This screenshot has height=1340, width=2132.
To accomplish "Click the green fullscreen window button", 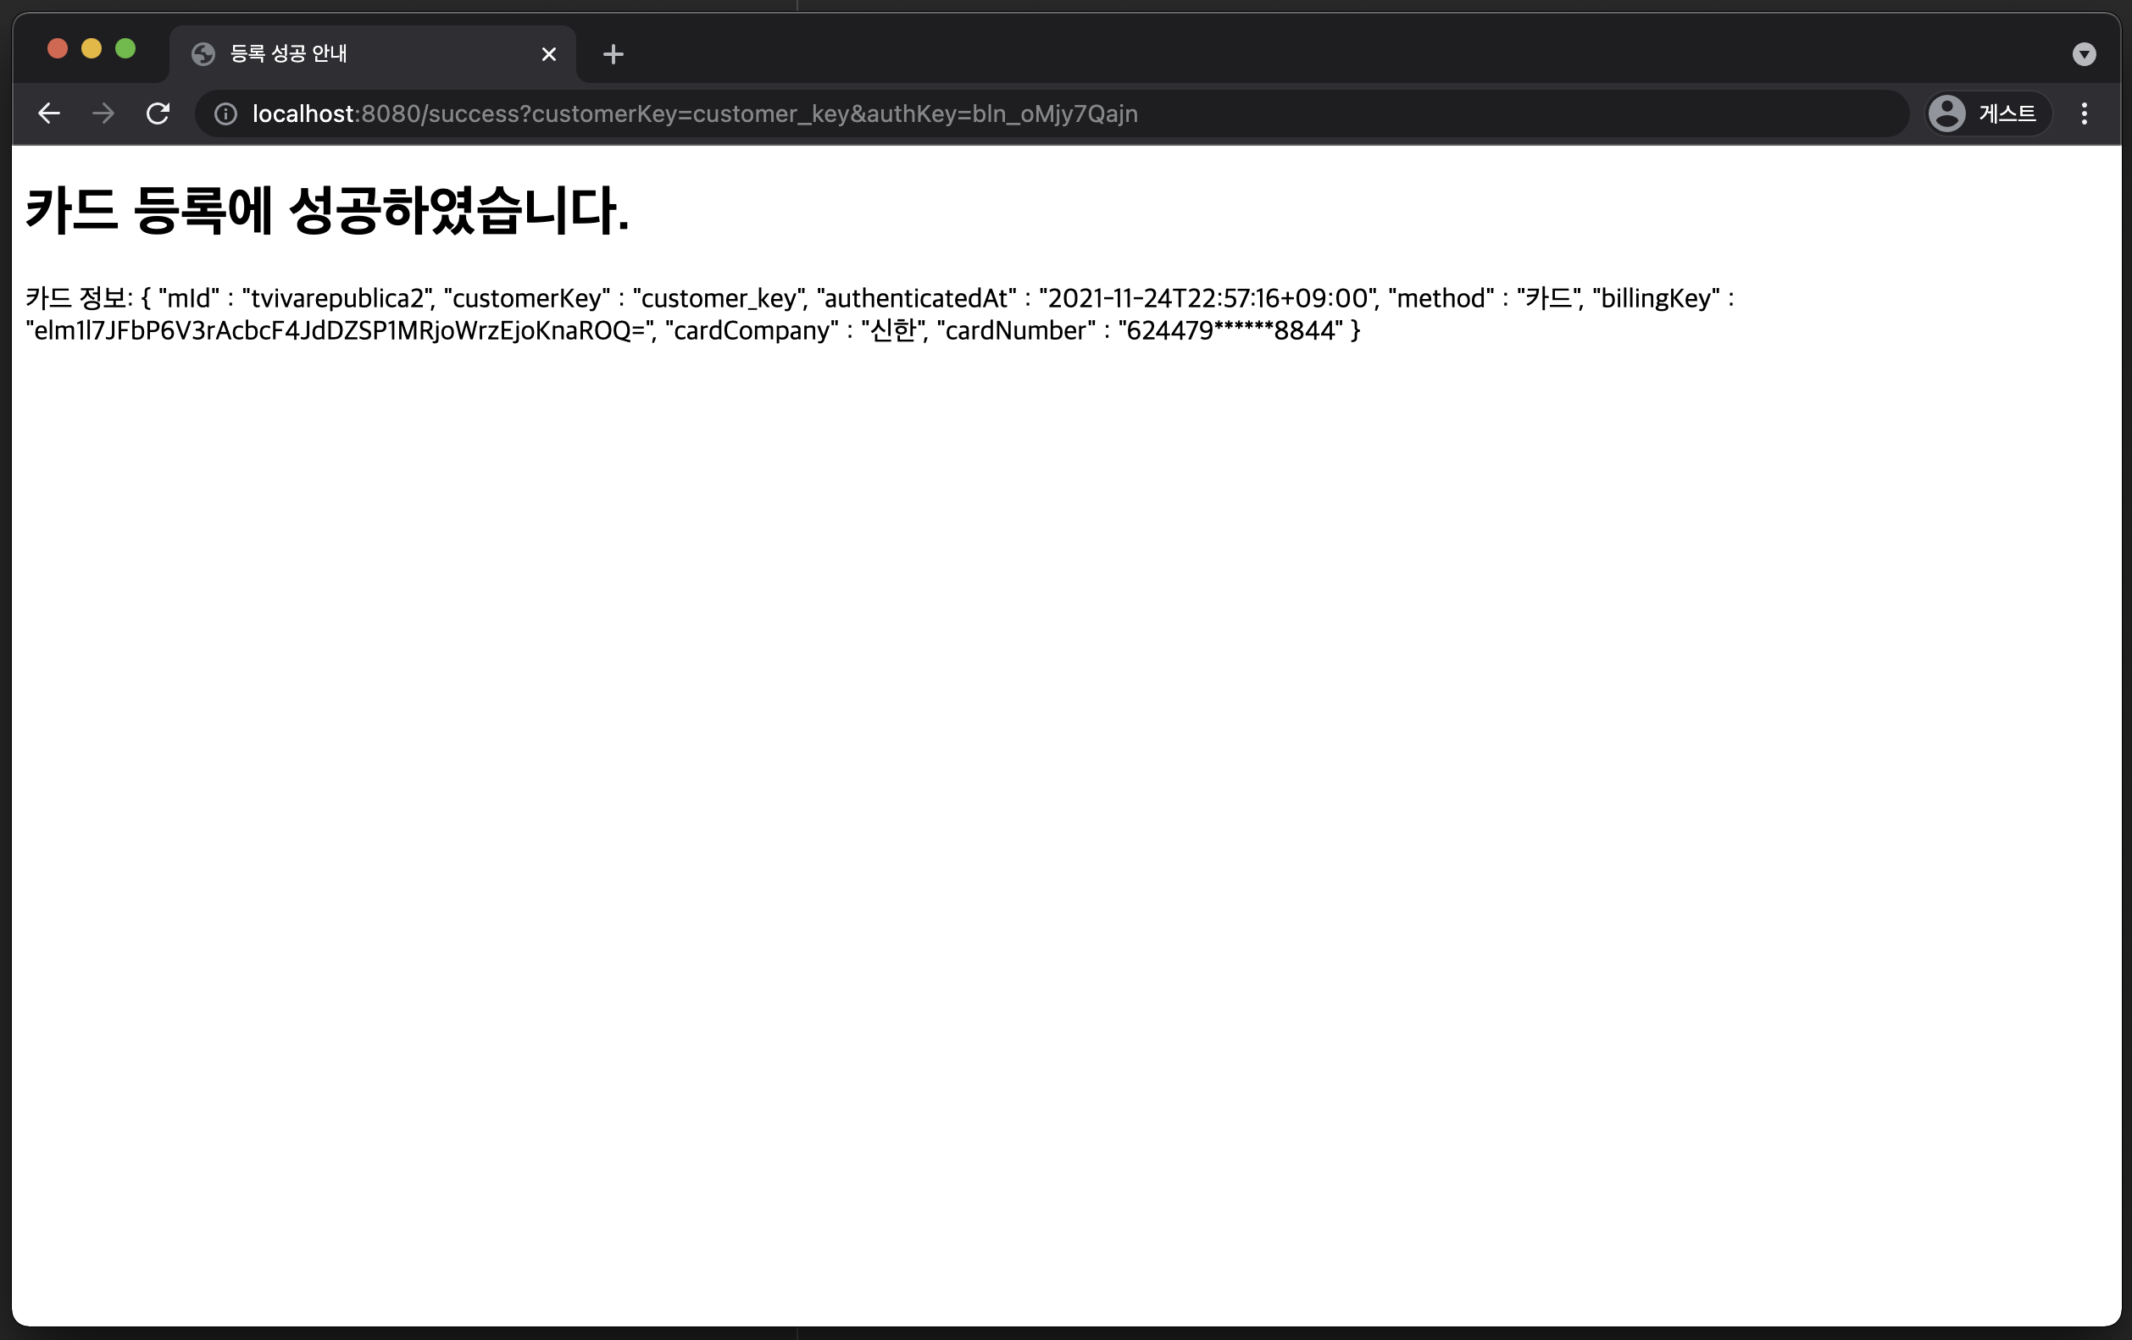I will 125,48.
